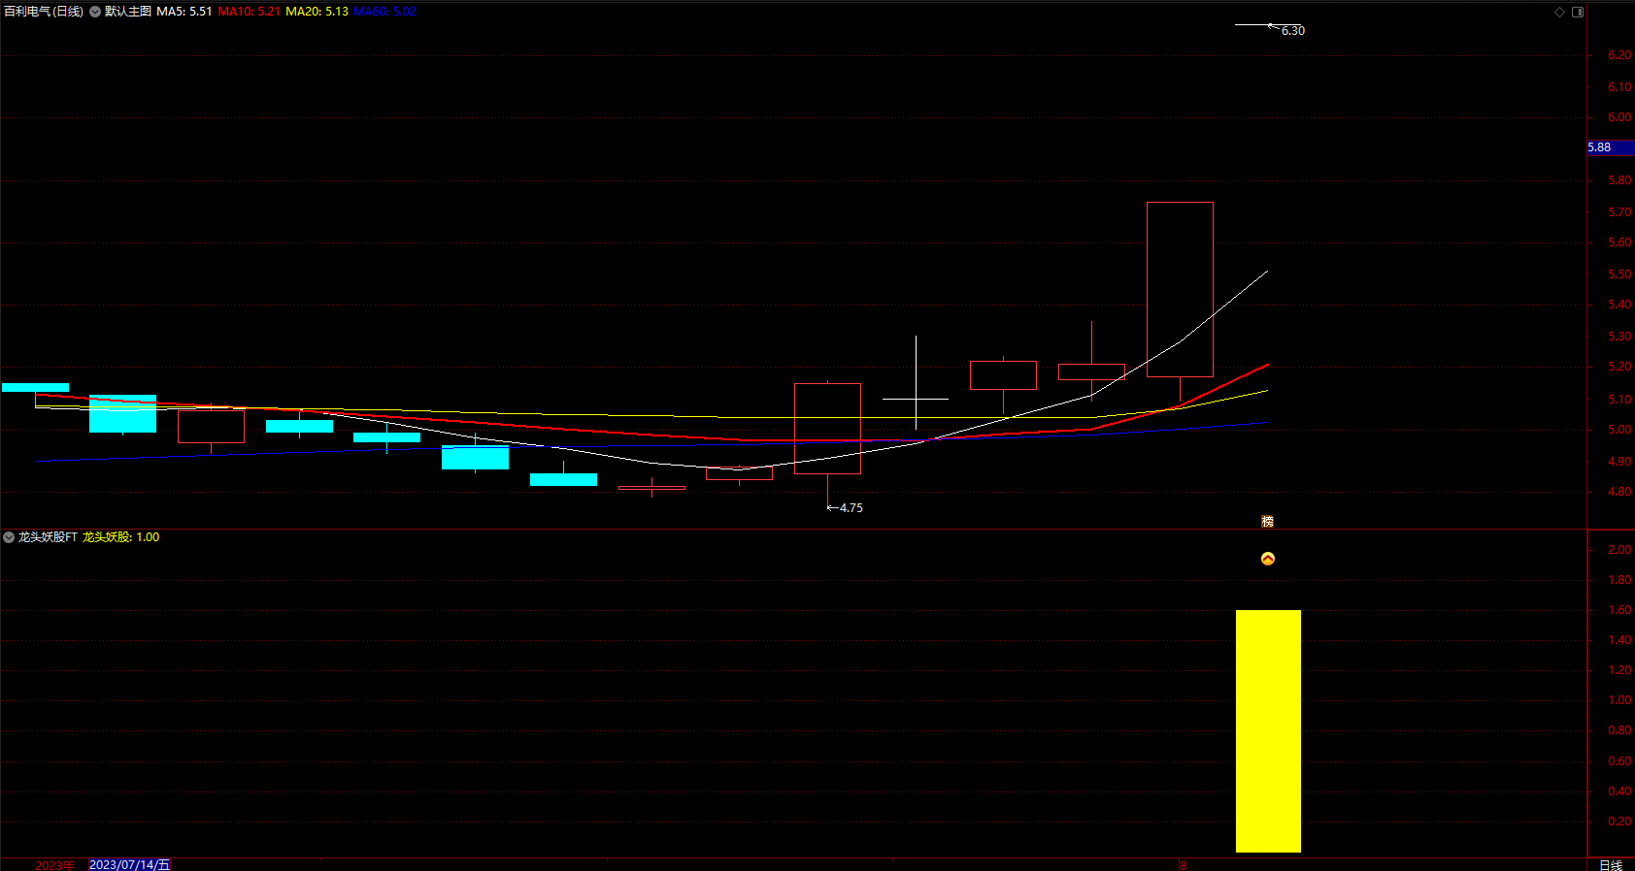The width and height of the screenshot is (1635, 871).
Task: Click the 日线 period button at bottom right
Action: pos(1611,865)
